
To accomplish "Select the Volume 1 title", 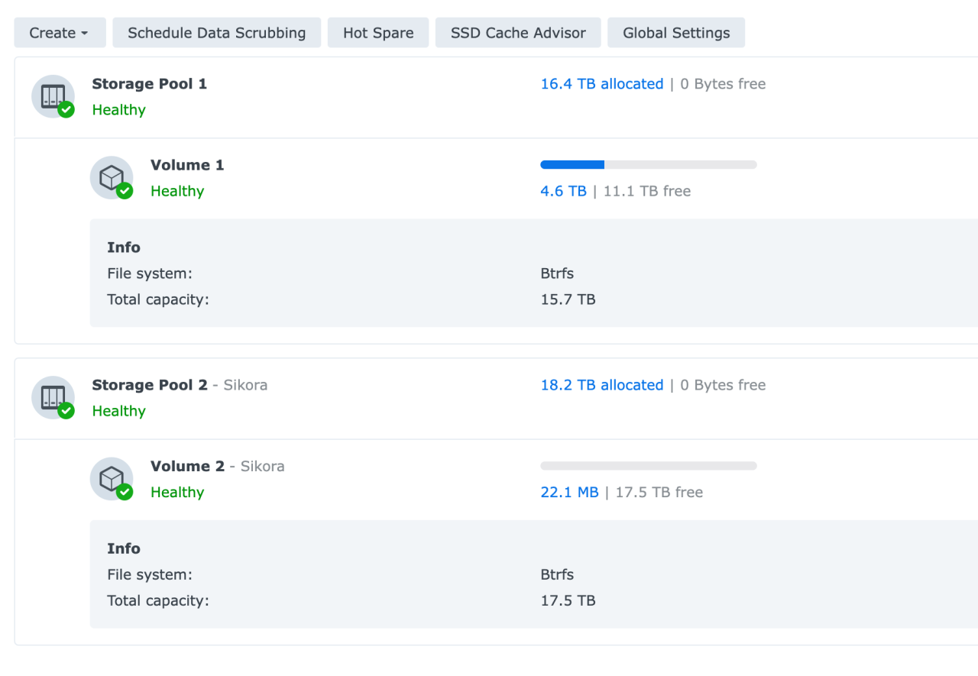I will click(x=187, y=165).
